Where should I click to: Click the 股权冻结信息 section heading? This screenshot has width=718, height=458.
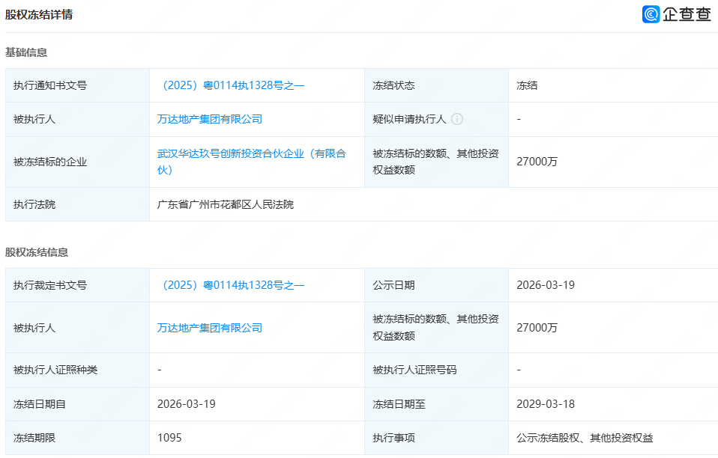[x=37, y=252]
